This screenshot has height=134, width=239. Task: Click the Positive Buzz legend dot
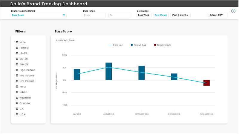coord(132,45)
